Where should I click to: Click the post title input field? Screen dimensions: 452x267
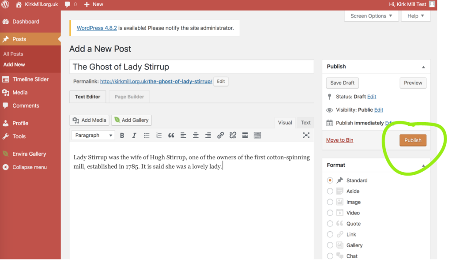[x=192, y=67]
